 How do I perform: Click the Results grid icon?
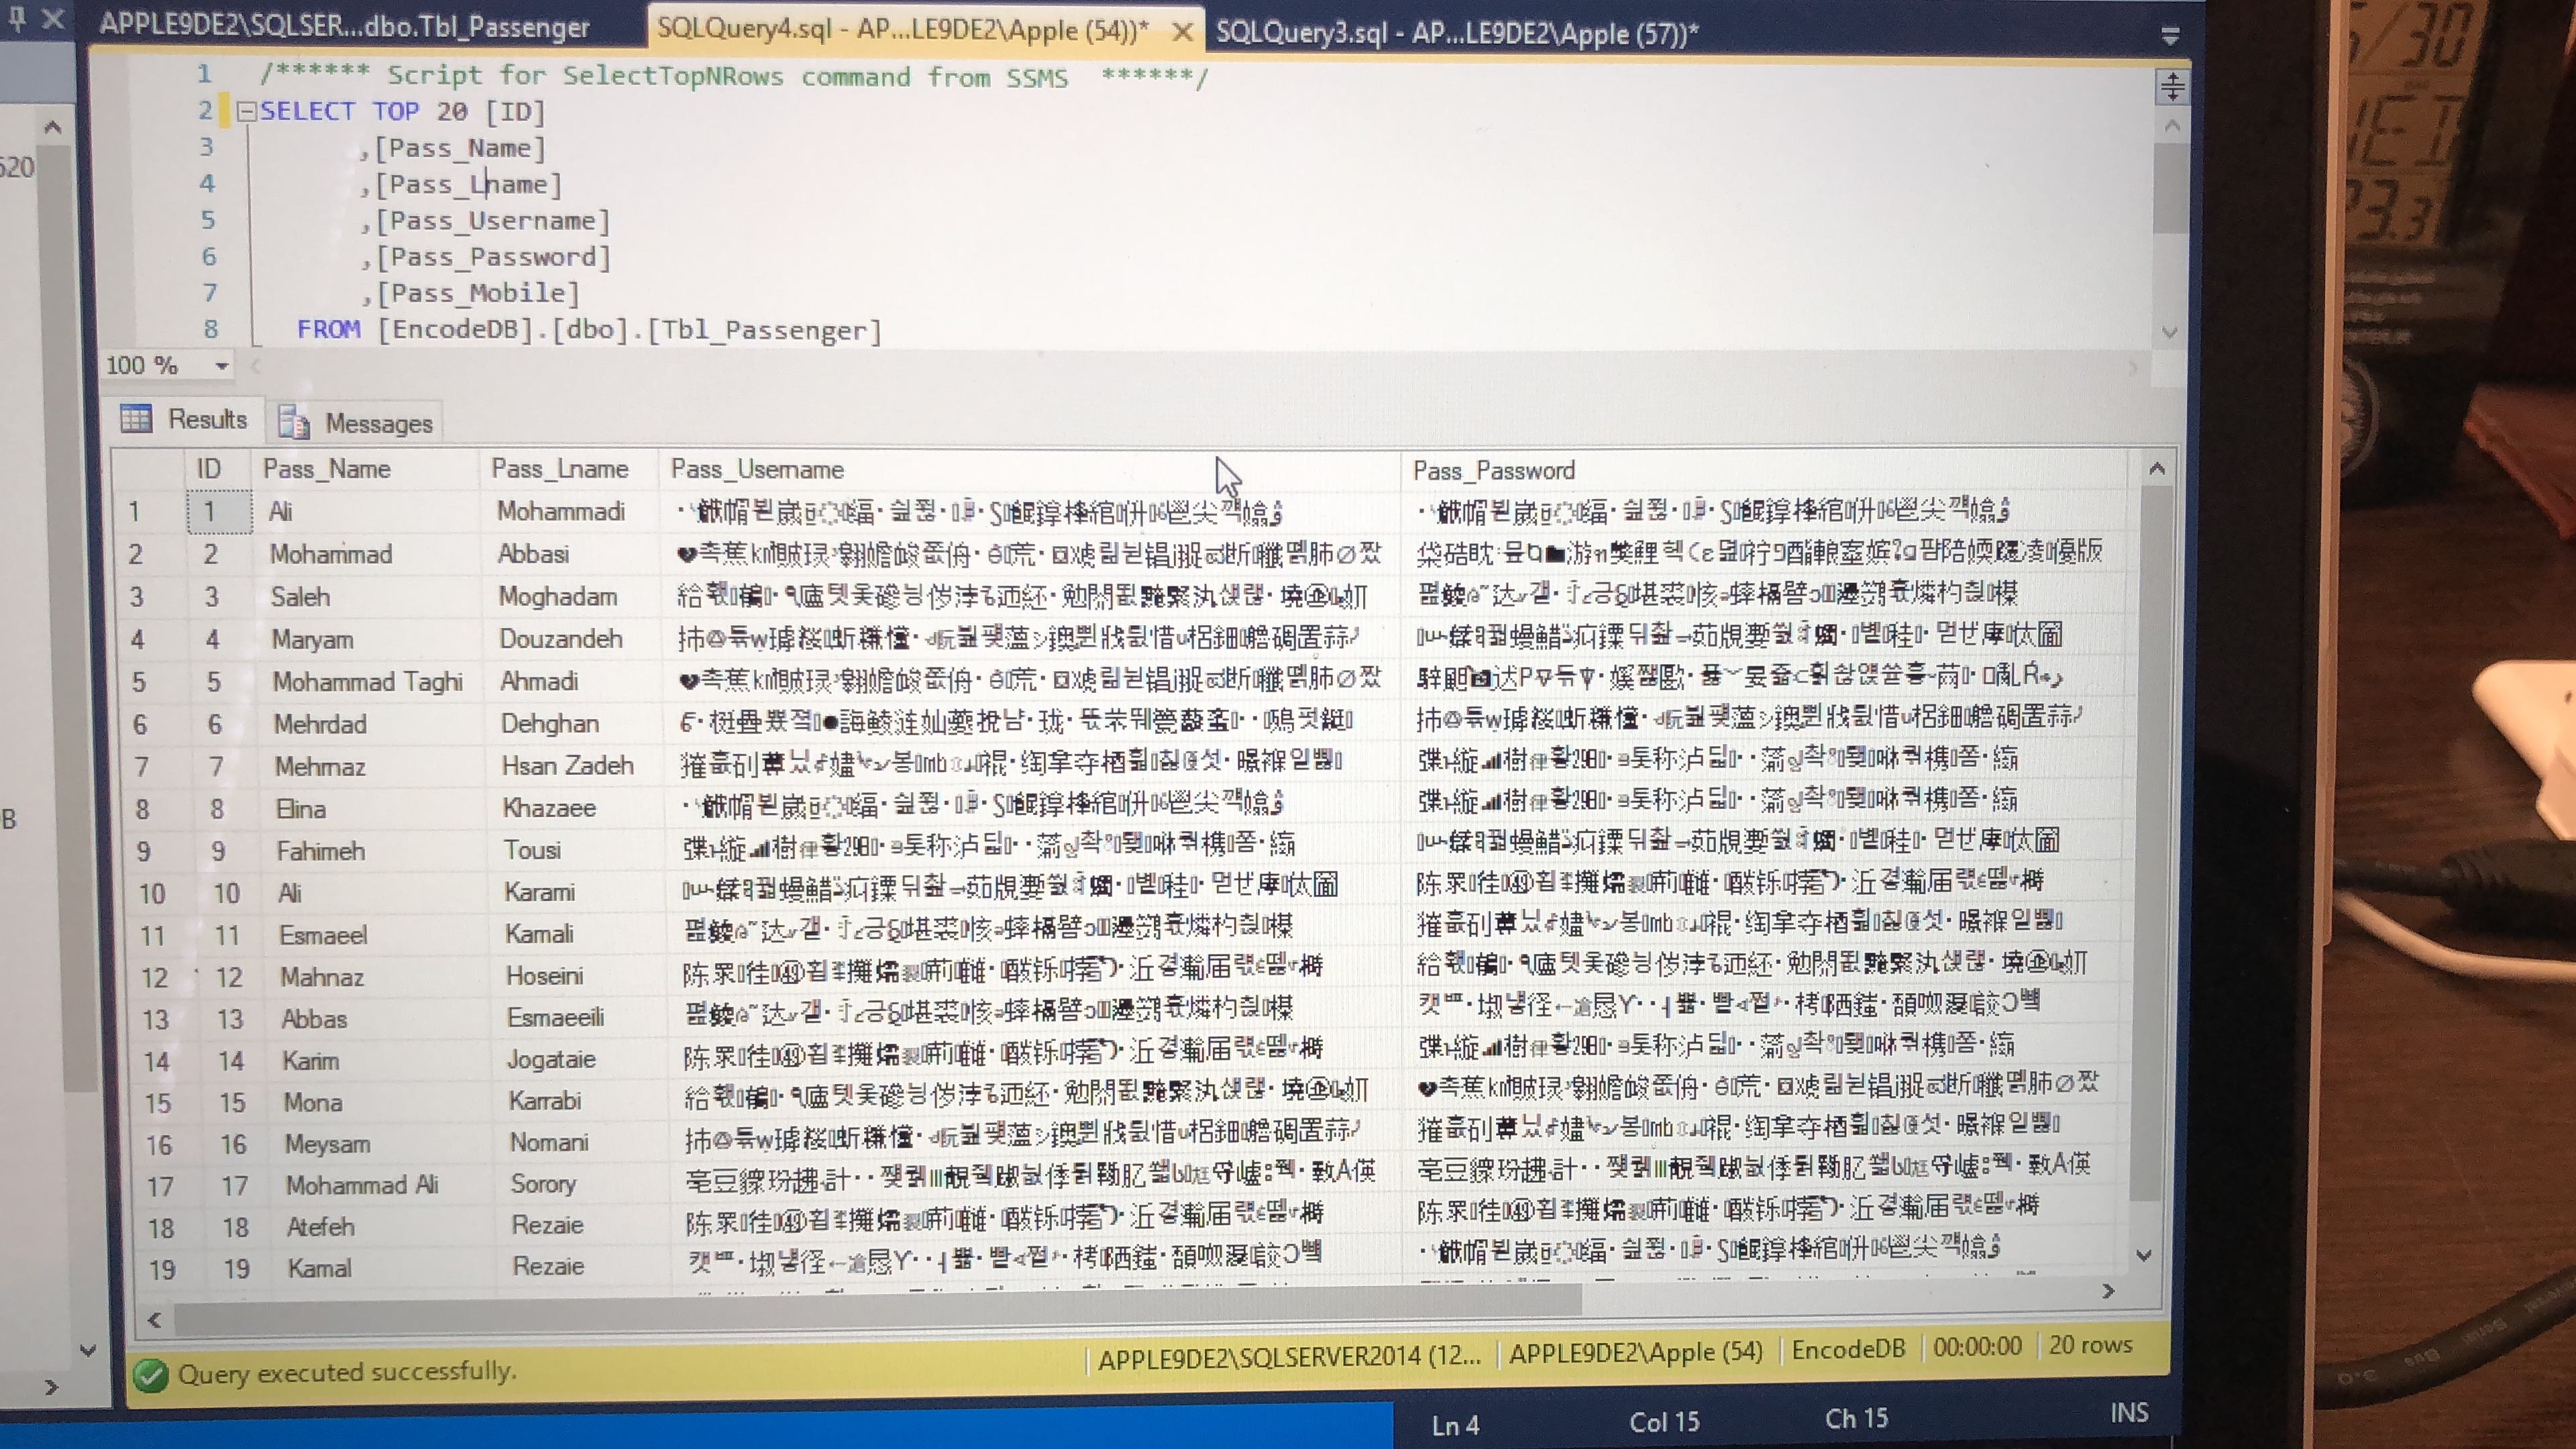[x=136, y=418]
